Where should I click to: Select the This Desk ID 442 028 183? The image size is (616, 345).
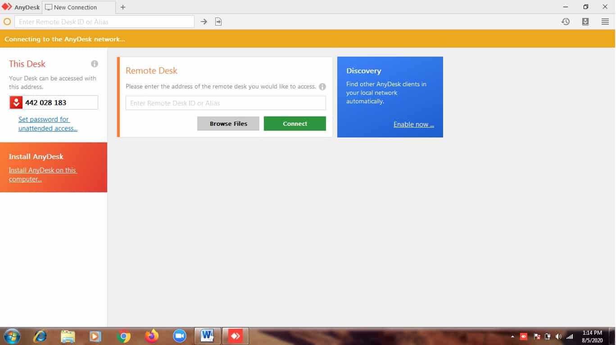(x=46, y=102)
